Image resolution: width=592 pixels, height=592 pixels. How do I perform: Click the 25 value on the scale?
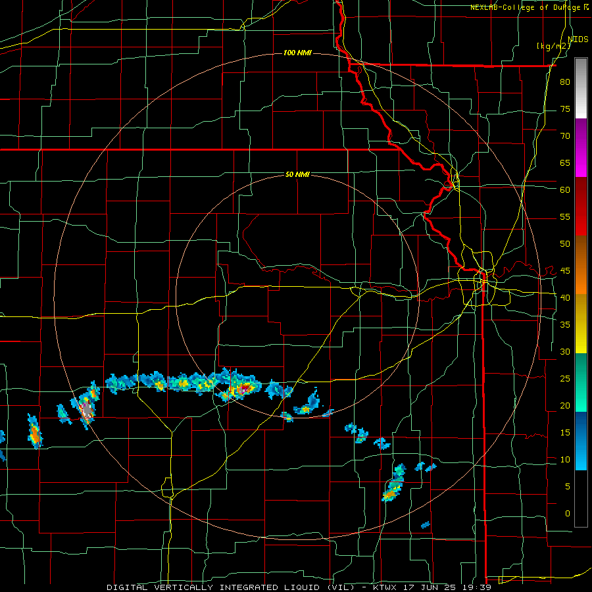click(x=565, y=378)
